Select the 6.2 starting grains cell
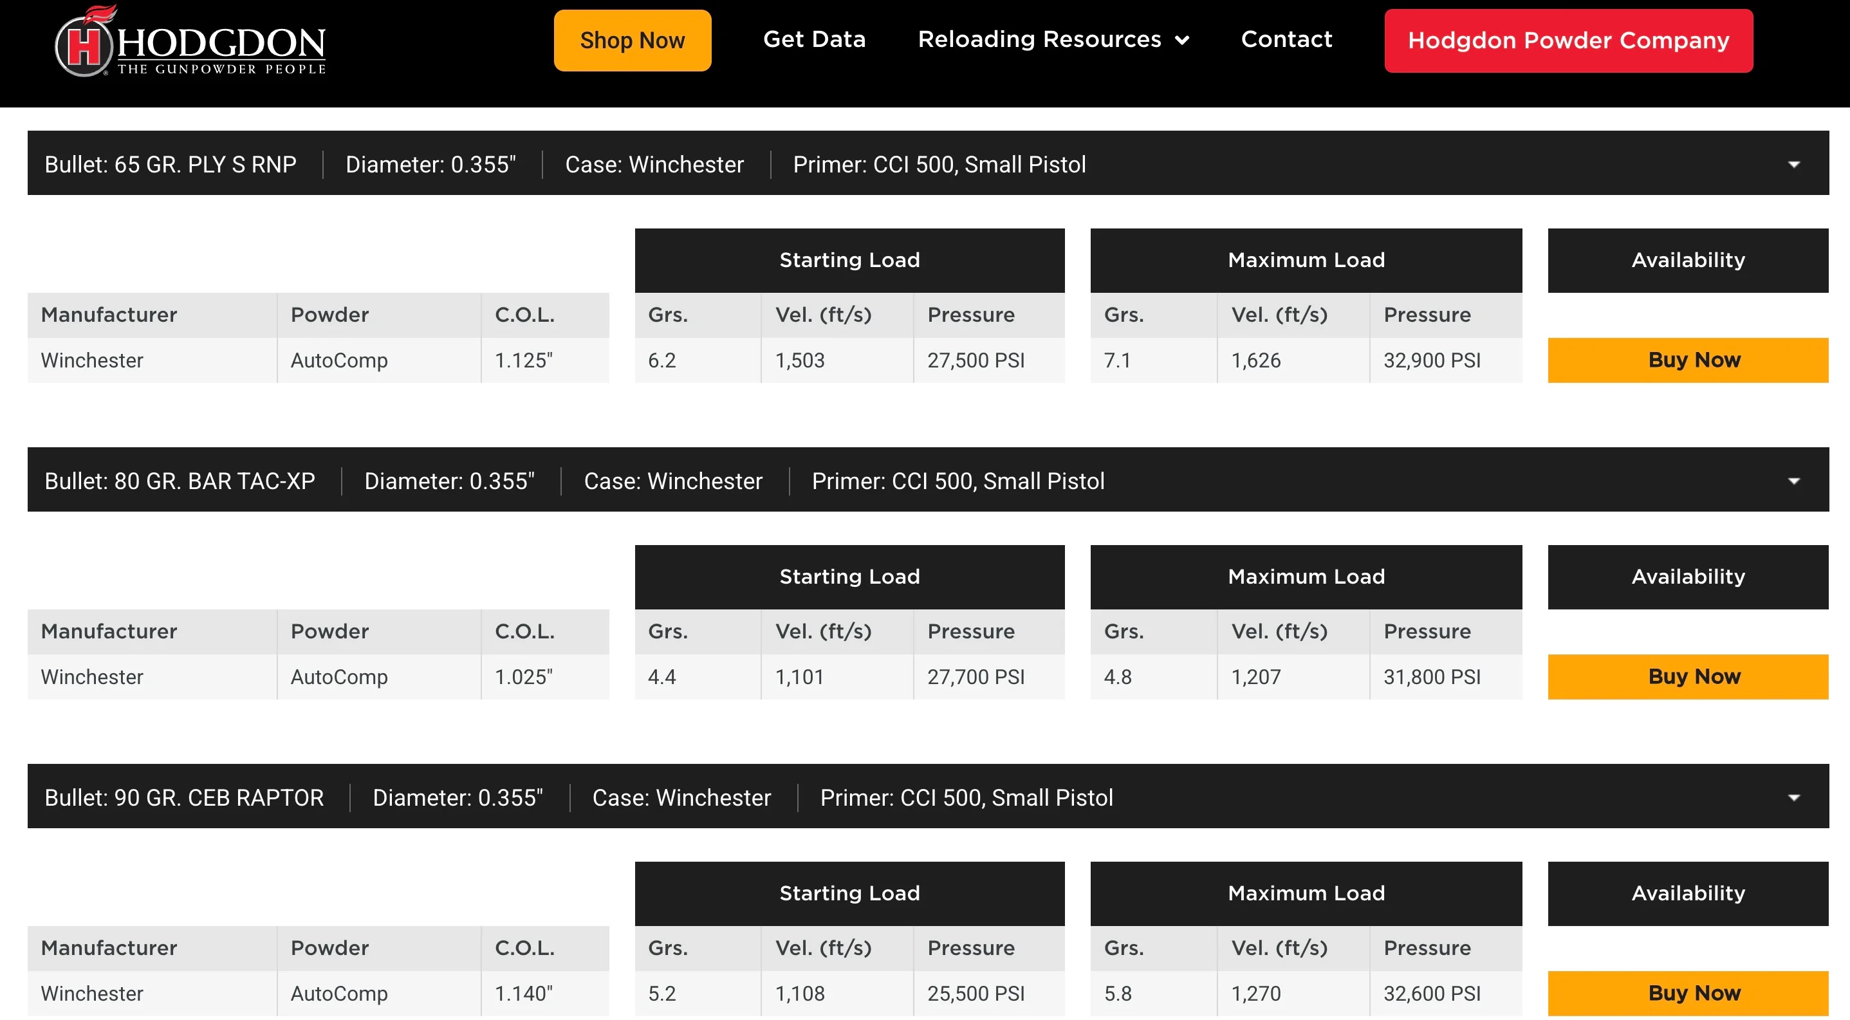Screen dimensions: 1850x1020 [698, 360]
